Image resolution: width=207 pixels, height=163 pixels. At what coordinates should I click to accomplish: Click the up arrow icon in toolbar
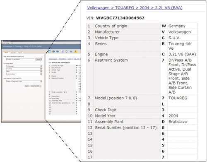click(67, 52)
